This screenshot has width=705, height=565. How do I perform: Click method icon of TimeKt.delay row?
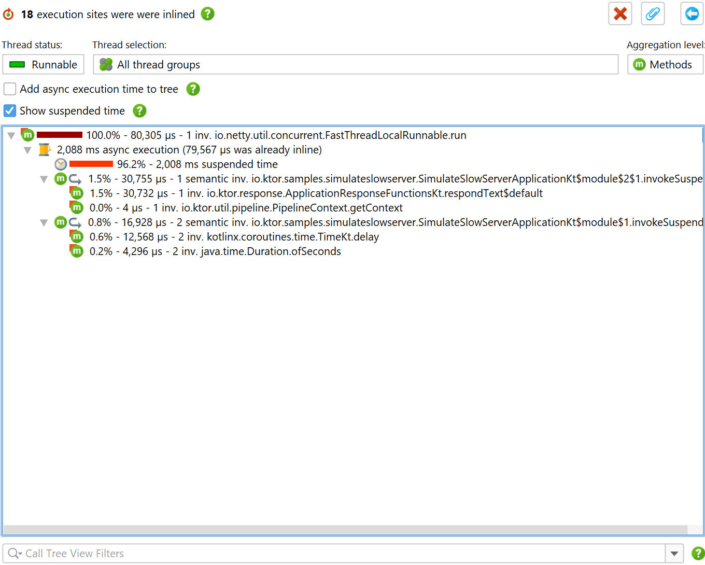[77, 237]
